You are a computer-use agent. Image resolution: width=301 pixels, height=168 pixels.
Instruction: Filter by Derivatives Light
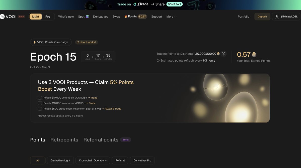[x=60, y=160]
